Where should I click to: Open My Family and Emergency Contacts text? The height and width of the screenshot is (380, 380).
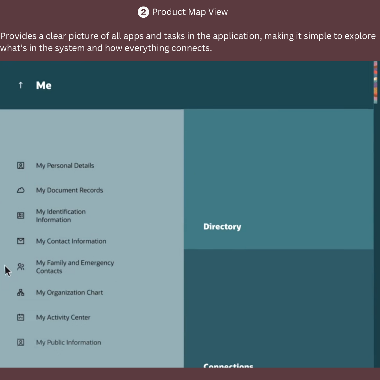[x=75, y=267]
